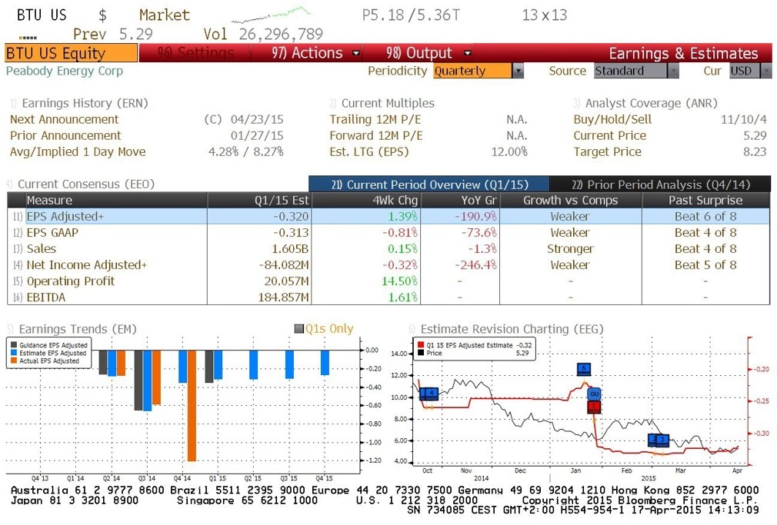The width and height of the screenshot is (777, 525).
Task: Select event marker 5 on revision chart
Action: [584, 369]
